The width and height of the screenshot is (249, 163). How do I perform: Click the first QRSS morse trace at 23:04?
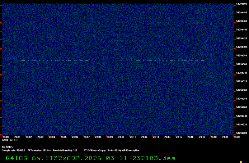click(x=55, y=60)
